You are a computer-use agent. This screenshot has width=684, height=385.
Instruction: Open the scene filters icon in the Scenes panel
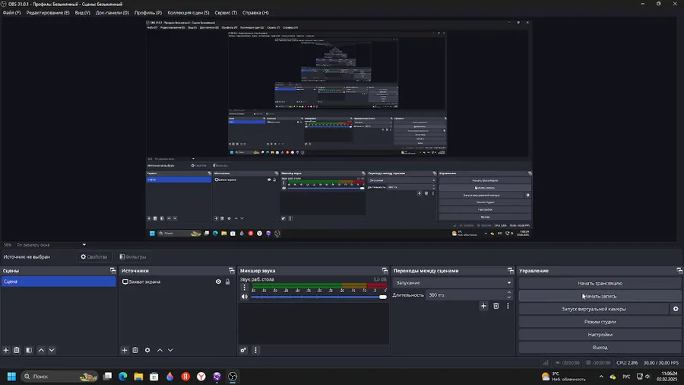coord(29,350)
